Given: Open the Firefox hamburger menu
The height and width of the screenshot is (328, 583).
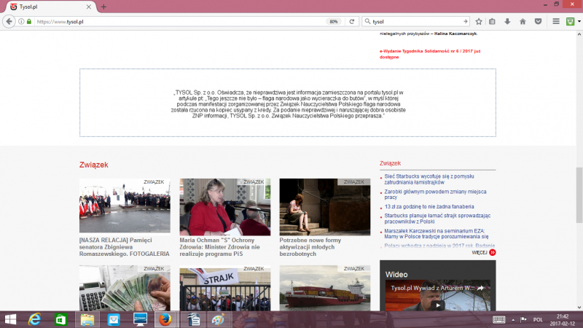Looking at the screenshot, I should (556, 22).
